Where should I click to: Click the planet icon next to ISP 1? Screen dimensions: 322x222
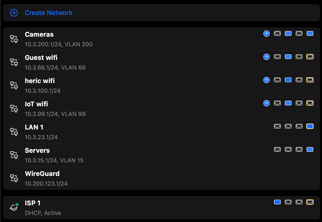[14, 207]
